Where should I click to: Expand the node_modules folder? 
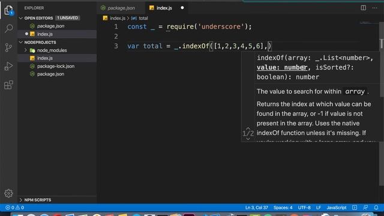(25, 50)
